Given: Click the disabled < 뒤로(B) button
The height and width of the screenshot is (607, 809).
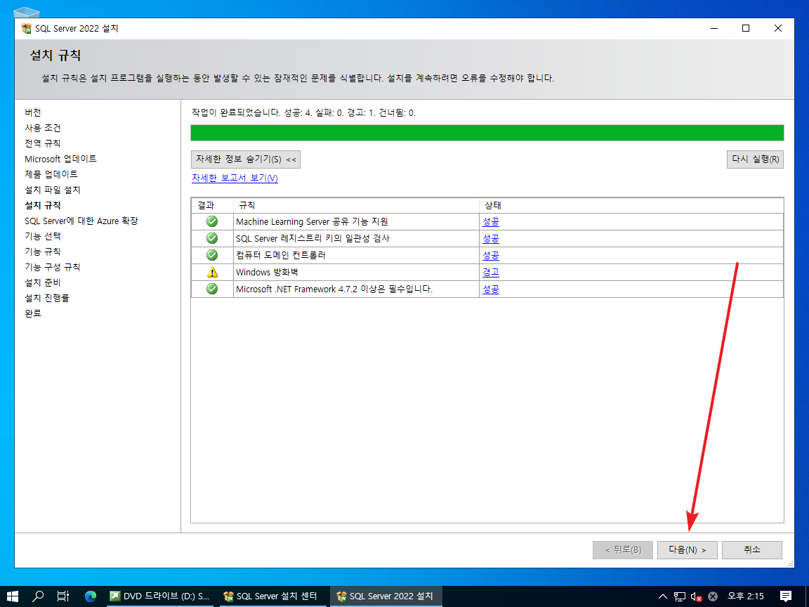Looking at the screenshot, I should [623, 549].
